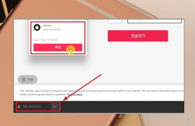This screenshot has height=126, width=195.
Task: Expand download options with the chevron arrow
Action: coord(54,106)
